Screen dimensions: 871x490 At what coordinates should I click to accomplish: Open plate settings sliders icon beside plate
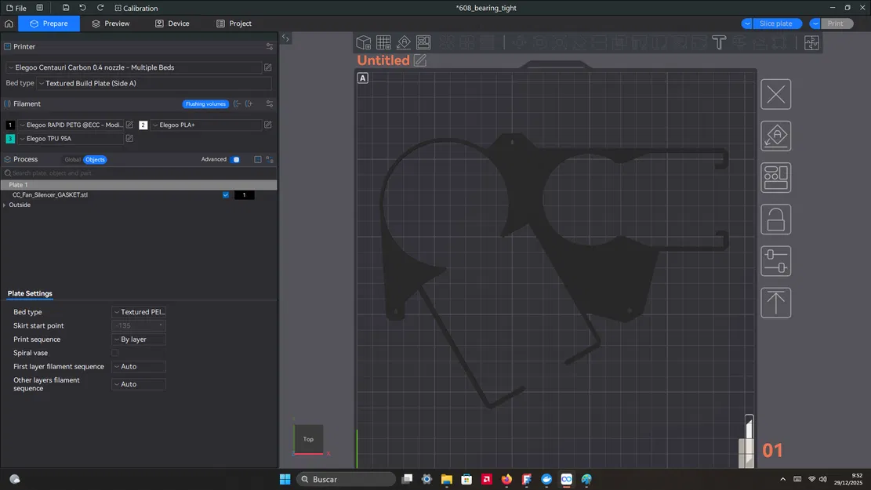(775, 261)
